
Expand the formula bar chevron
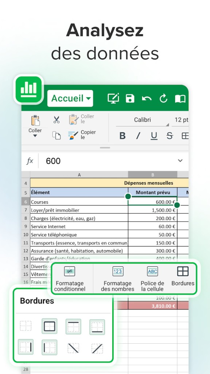point(180,161)
